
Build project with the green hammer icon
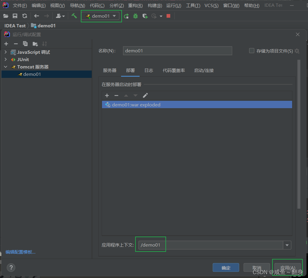click(x=74, y=16)
